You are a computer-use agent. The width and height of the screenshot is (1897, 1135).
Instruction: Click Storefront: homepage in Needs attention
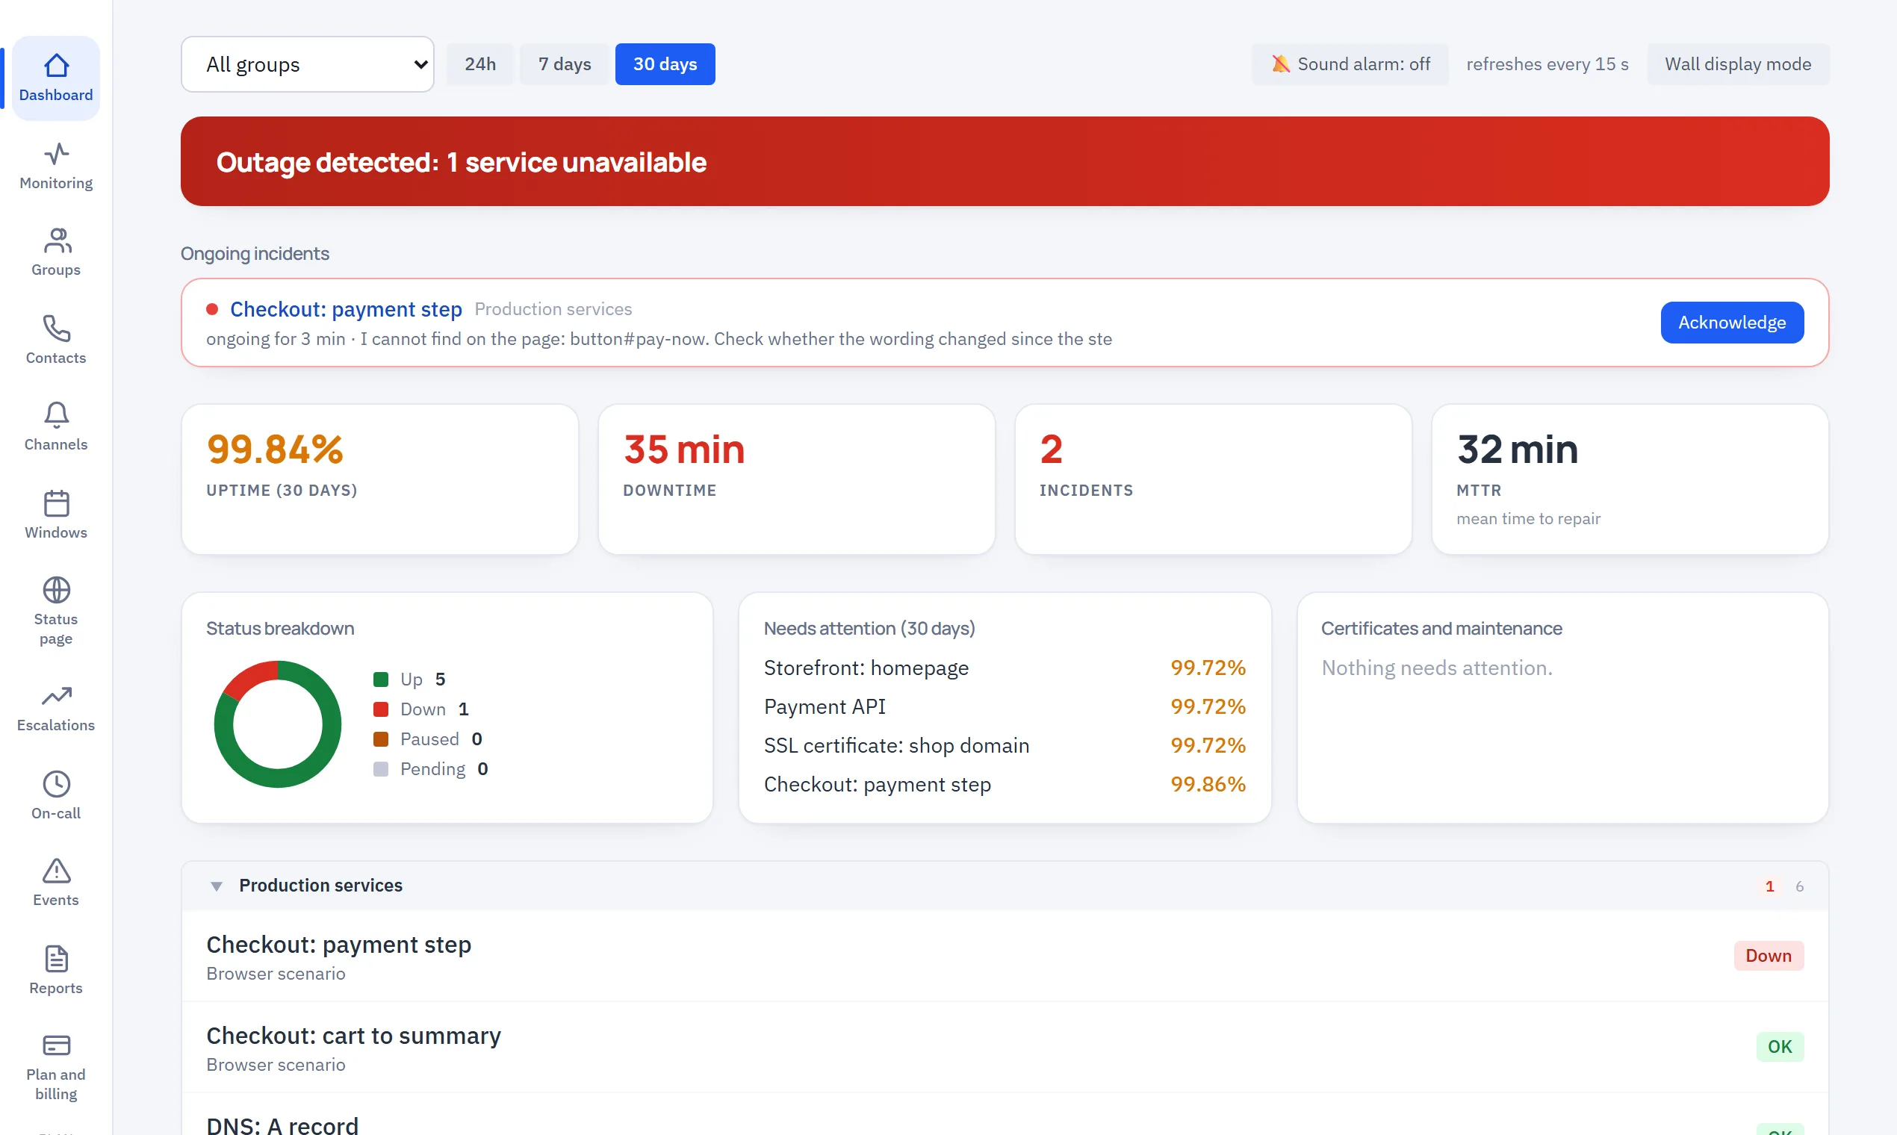pyautogui.click(x=1005, y=668)
